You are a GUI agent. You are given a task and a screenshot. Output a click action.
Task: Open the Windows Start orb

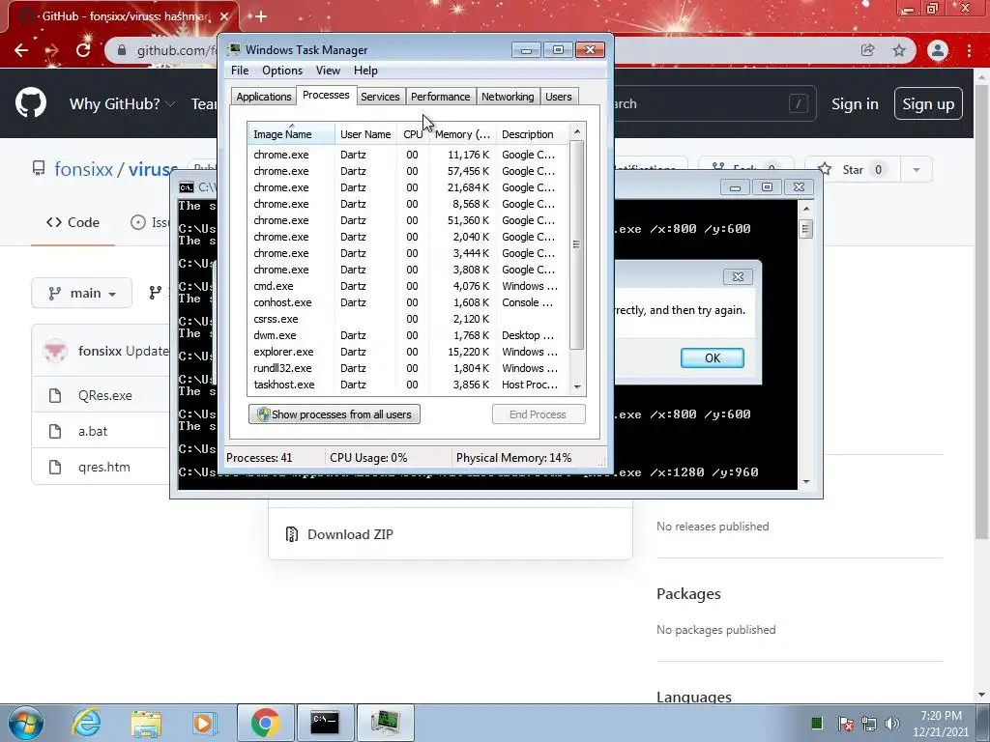pos(26,723)
